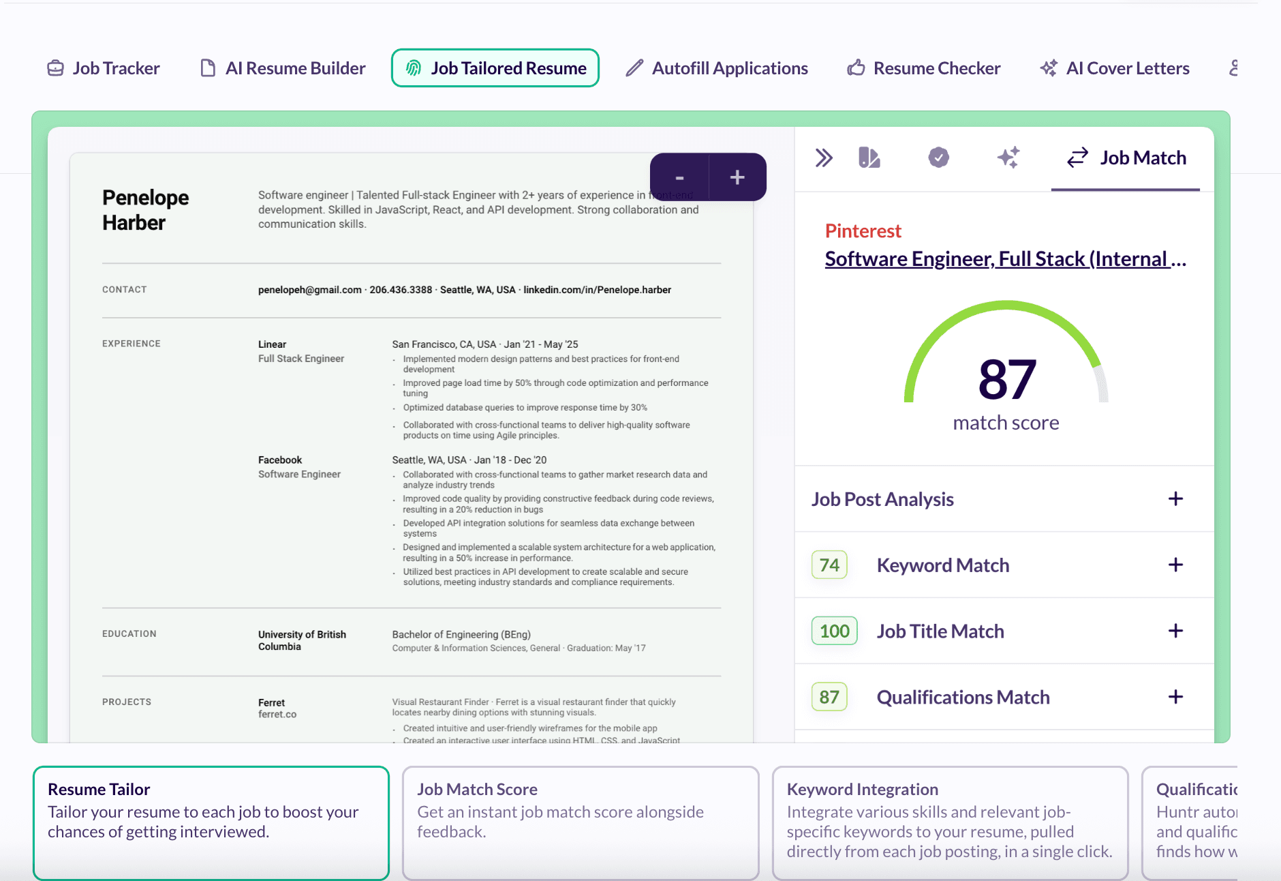
Task: Click the AI Cover Letters sparkle icon
Action: tap(1049, 68)
